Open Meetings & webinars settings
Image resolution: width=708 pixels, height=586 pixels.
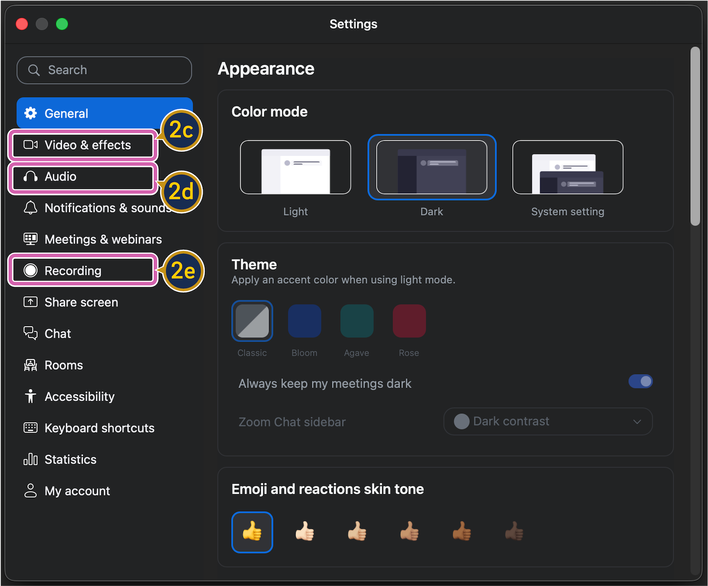tap(105, 239)
